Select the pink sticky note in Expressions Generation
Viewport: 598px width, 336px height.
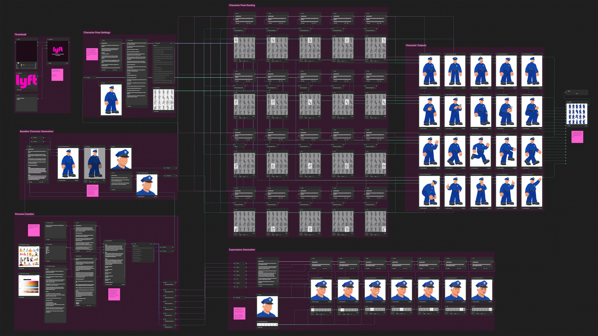click(x=239, y=313)
